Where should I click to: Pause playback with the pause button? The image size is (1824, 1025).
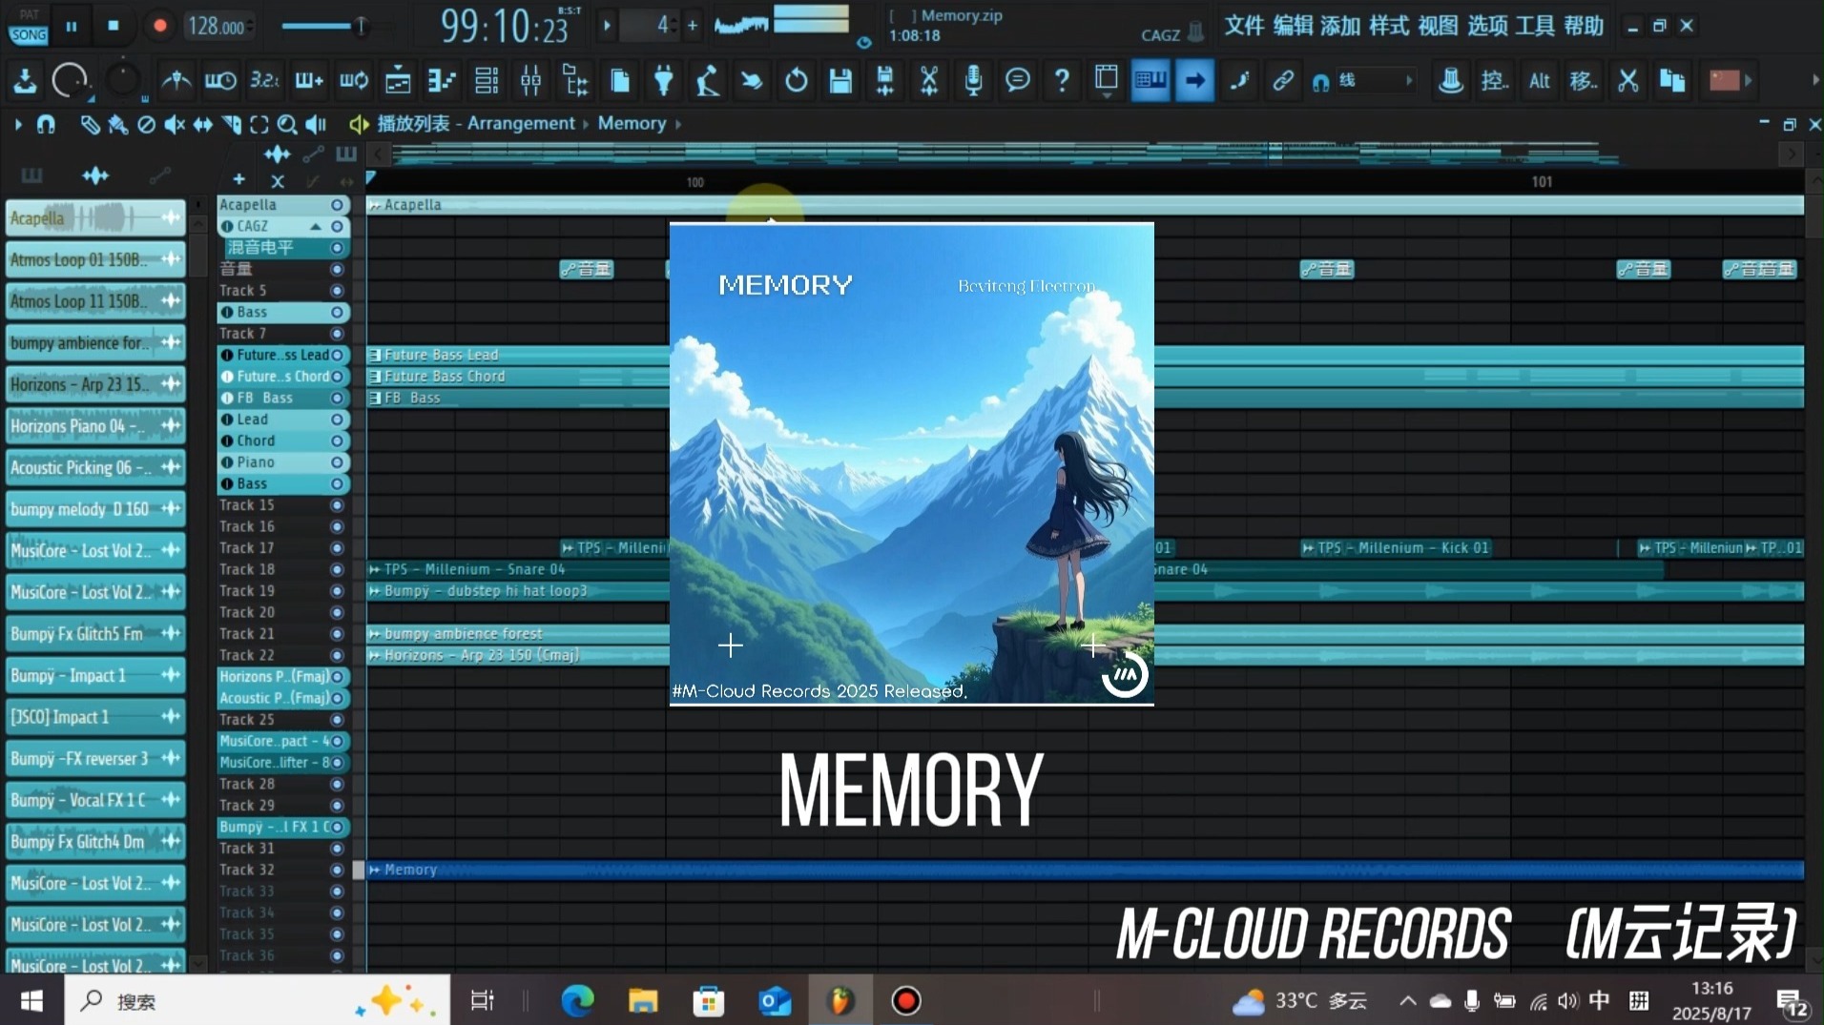(x=72, y=26)
